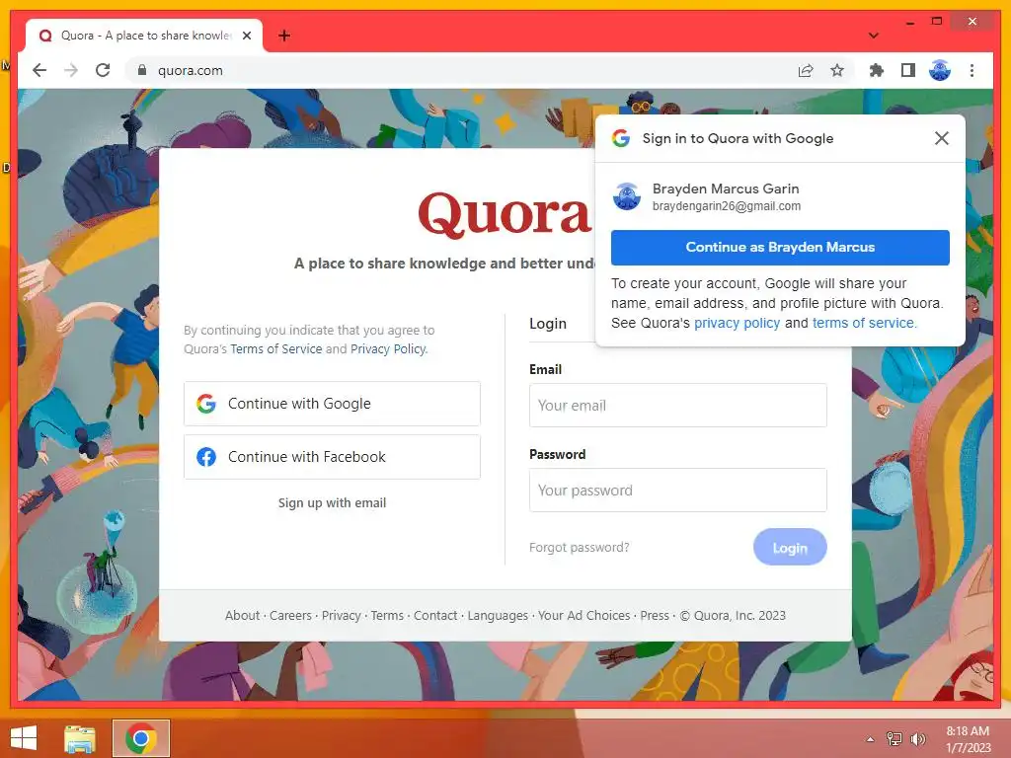Toggle the Chrome side panel icon
Screen dimensions: 1011x758
click(908, 70)
